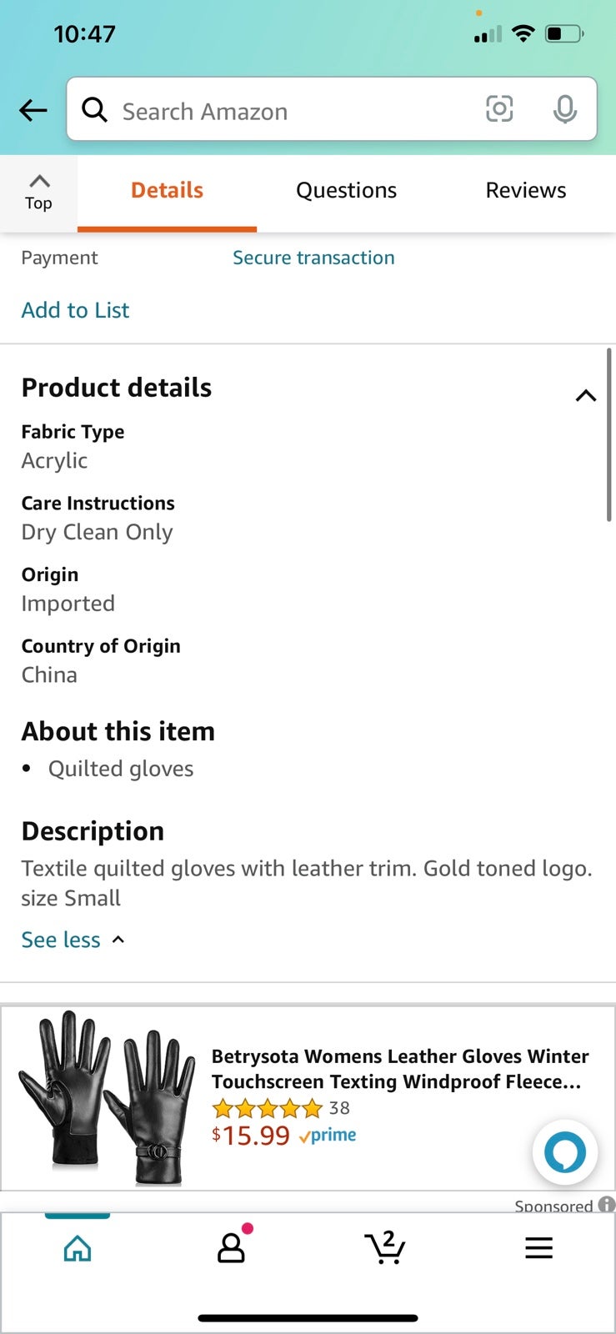Tap the sponsored info icon
Image resolution: width=616 pixels, height=1334 pixels.
607,1204
